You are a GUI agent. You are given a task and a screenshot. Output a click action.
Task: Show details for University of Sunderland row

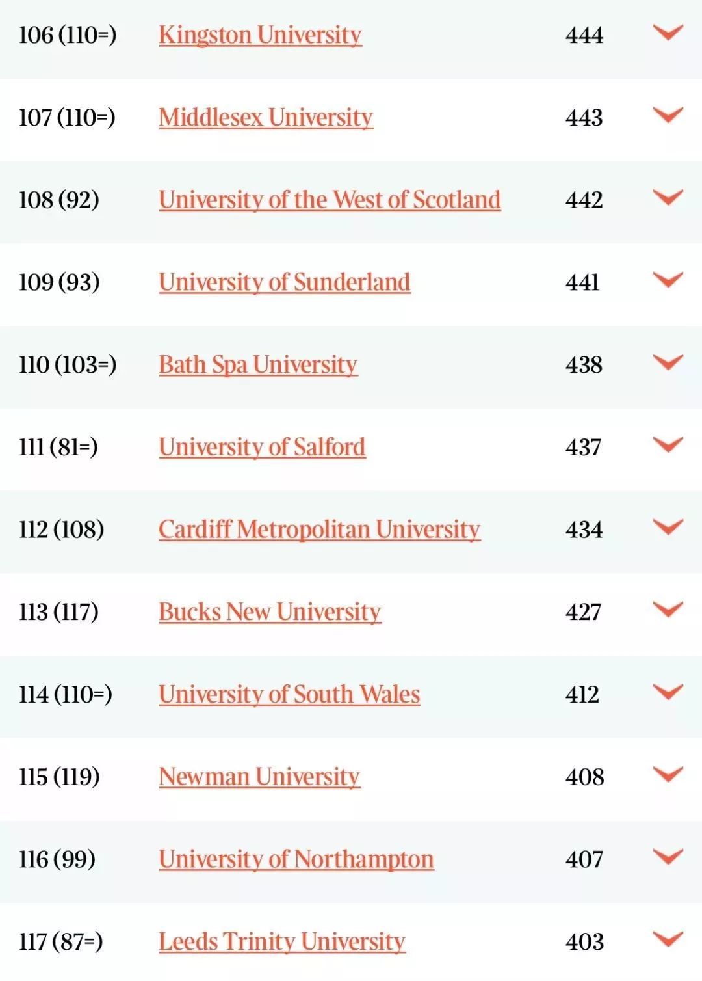[668, 279]
